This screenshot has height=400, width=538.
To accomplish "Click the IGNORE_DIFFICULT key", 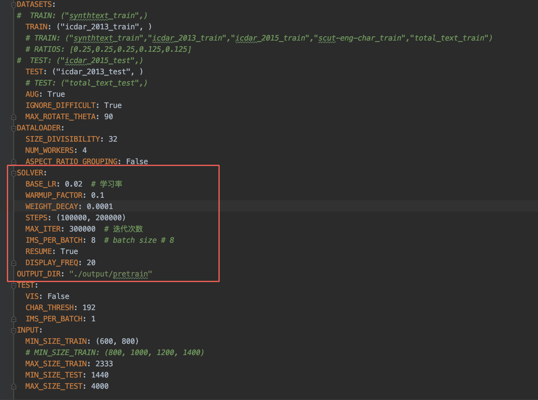I will [x=61, y=105].
